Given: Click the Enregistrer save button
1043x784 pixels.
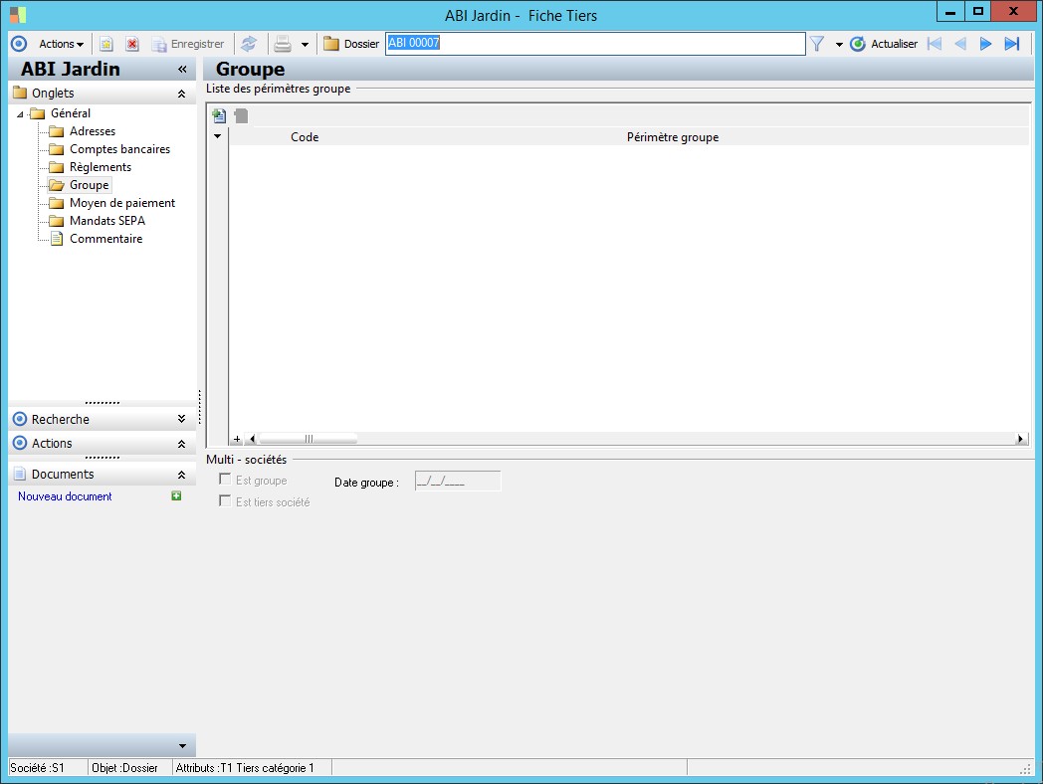Looking at the screenshot, I should point(188,44).
